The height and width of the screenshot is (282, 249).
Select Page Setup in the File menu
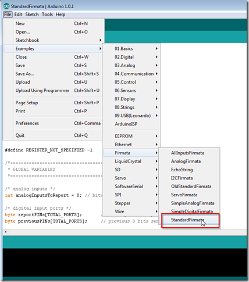[53, 103]
